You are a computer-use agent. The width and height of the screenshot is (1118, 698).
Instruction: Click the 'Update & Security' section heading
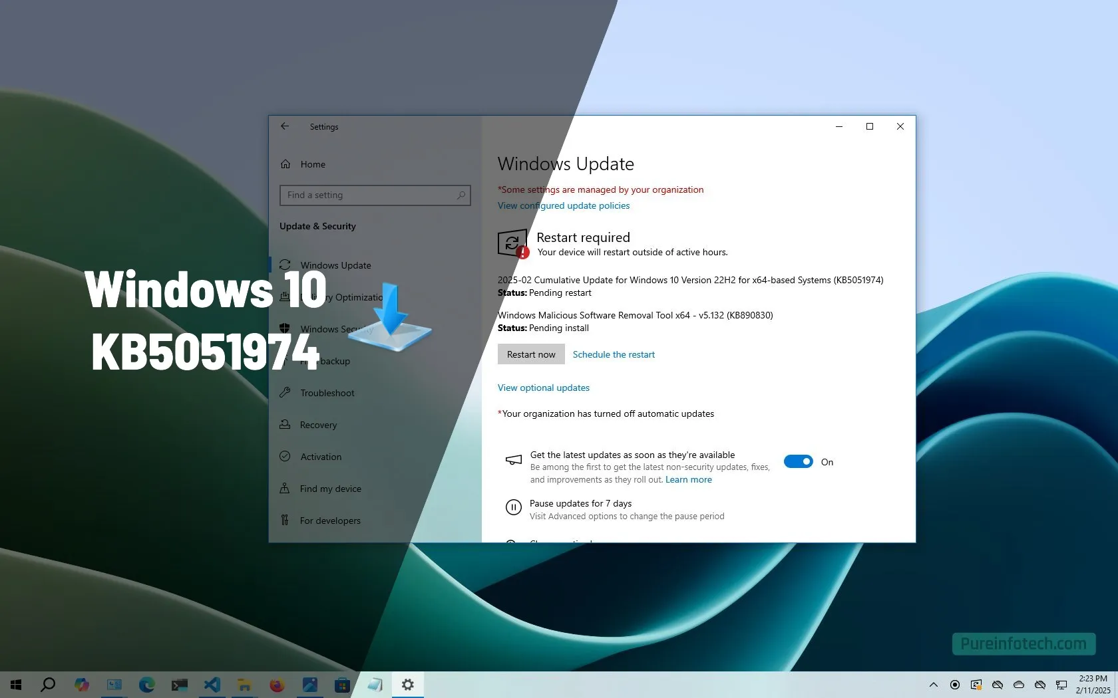tap(317, 226)
